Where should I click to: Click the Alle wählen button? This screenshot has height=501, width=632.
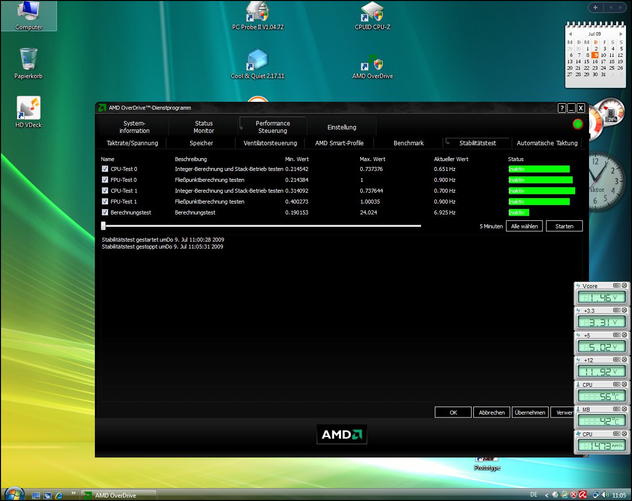[x=524, y=226]
